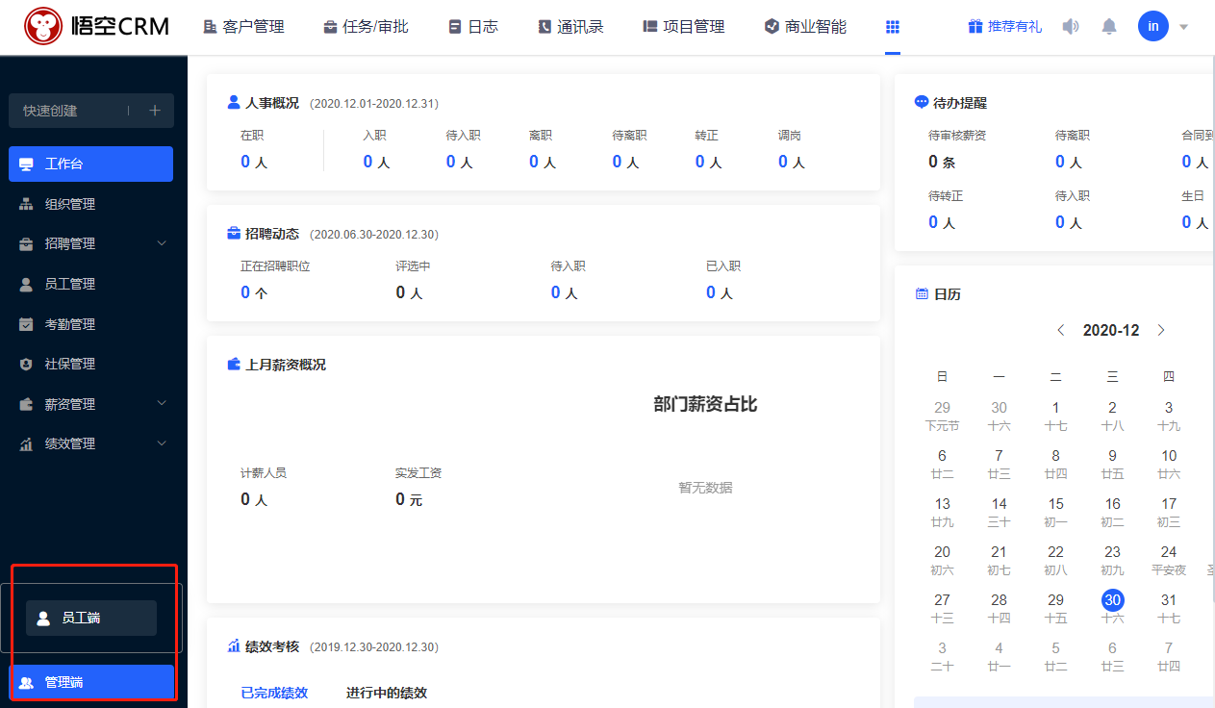1215x708 pixels.
Task: Open 组织管理 in the sidebar
Action: point(90,204)
